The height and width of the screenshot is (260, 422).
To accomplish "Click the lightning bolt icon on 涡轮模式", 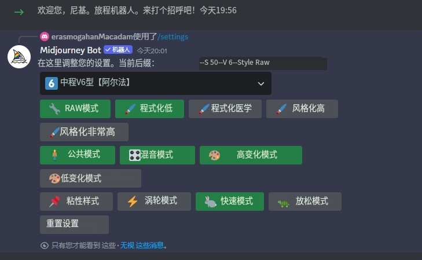I will [133, 202].
